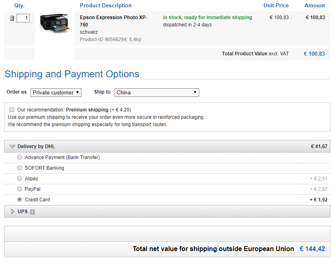Screen dimensions: 334x260
Task: Enable the Premium shipping checkbox
Action: [12, 109]
